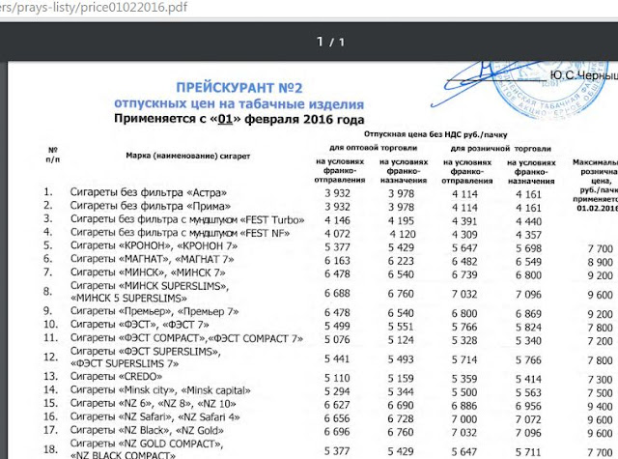The image size is (618, 459).
Task: Click the column header № п/п
Action: (x=53, y=155)
